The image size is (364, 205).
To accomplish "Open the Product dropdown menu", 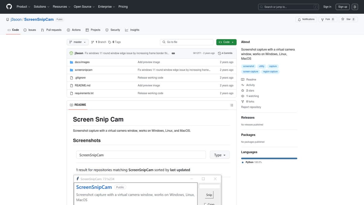I will pos(23,7).
